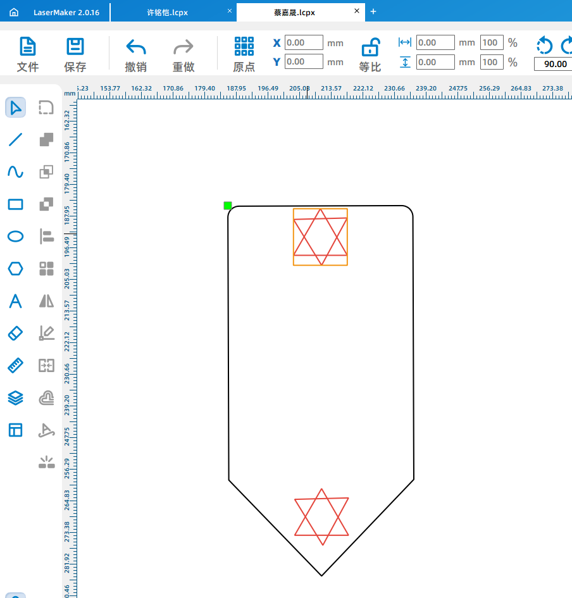This screenshot has height=598, width=572.
Task: Click the Mirror flip icon
Action: pos(47,301)
